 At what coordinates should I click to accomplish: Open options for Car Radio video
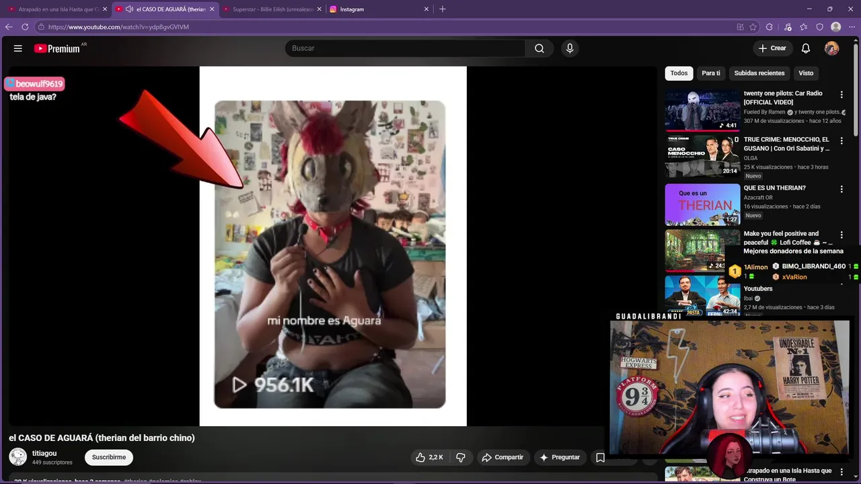coord(841,95)
